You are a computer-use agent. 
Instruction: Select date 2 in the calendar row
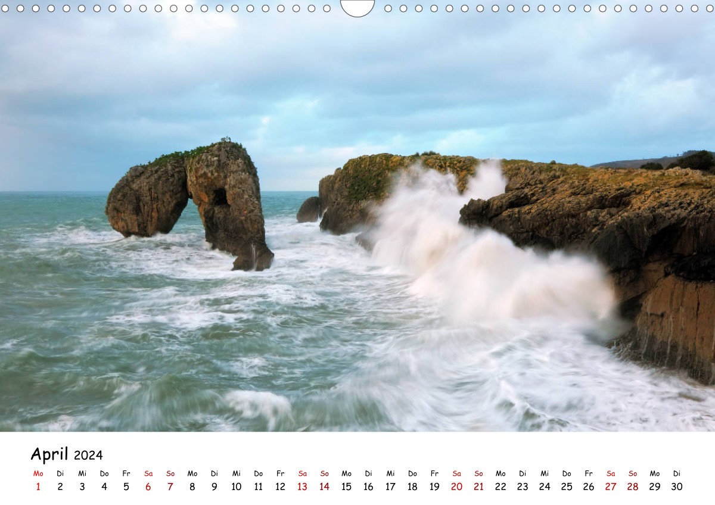point(60,487)
